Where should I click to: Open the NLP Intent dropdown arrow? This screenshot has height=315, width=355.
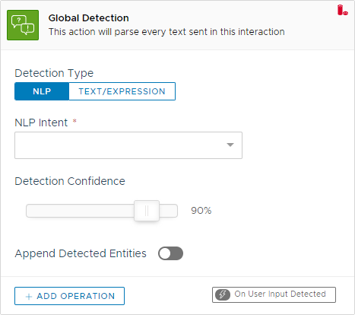(230, 145)
